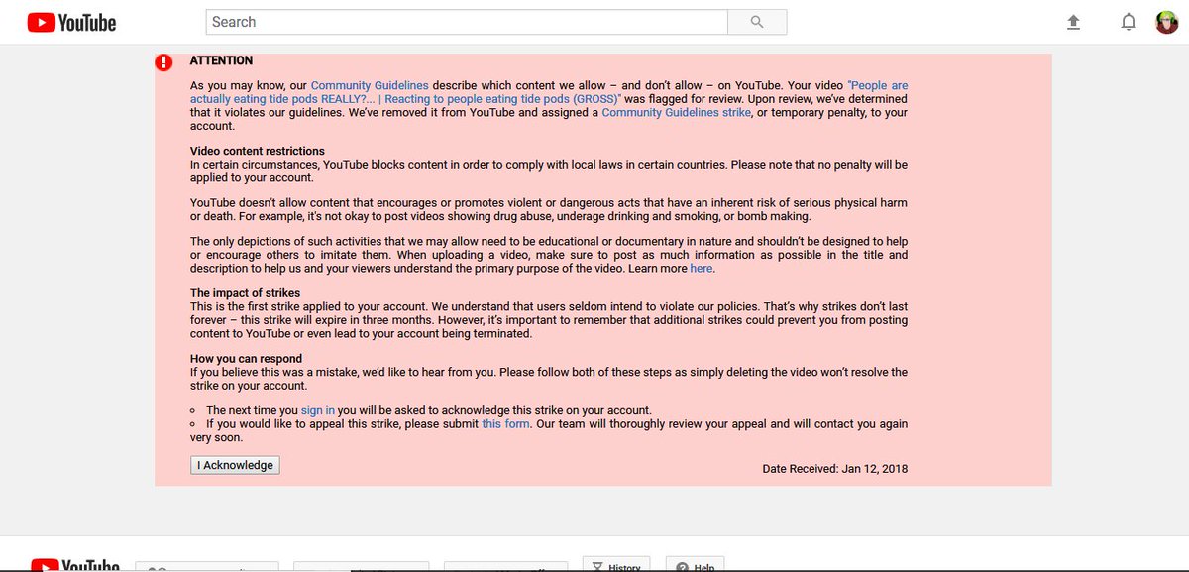Open 'this form' appeal link
The image size is (1189, 572).
pyautogui.click(x=506, y=424)
